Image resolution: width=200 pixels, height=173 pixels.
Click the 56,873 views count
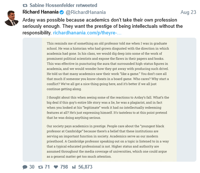[x=85, y=167]
